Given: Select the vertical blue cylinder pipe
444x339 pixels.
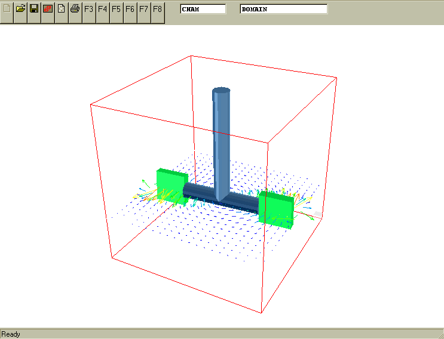Looking at the screenshot, I should click(221, 143).
